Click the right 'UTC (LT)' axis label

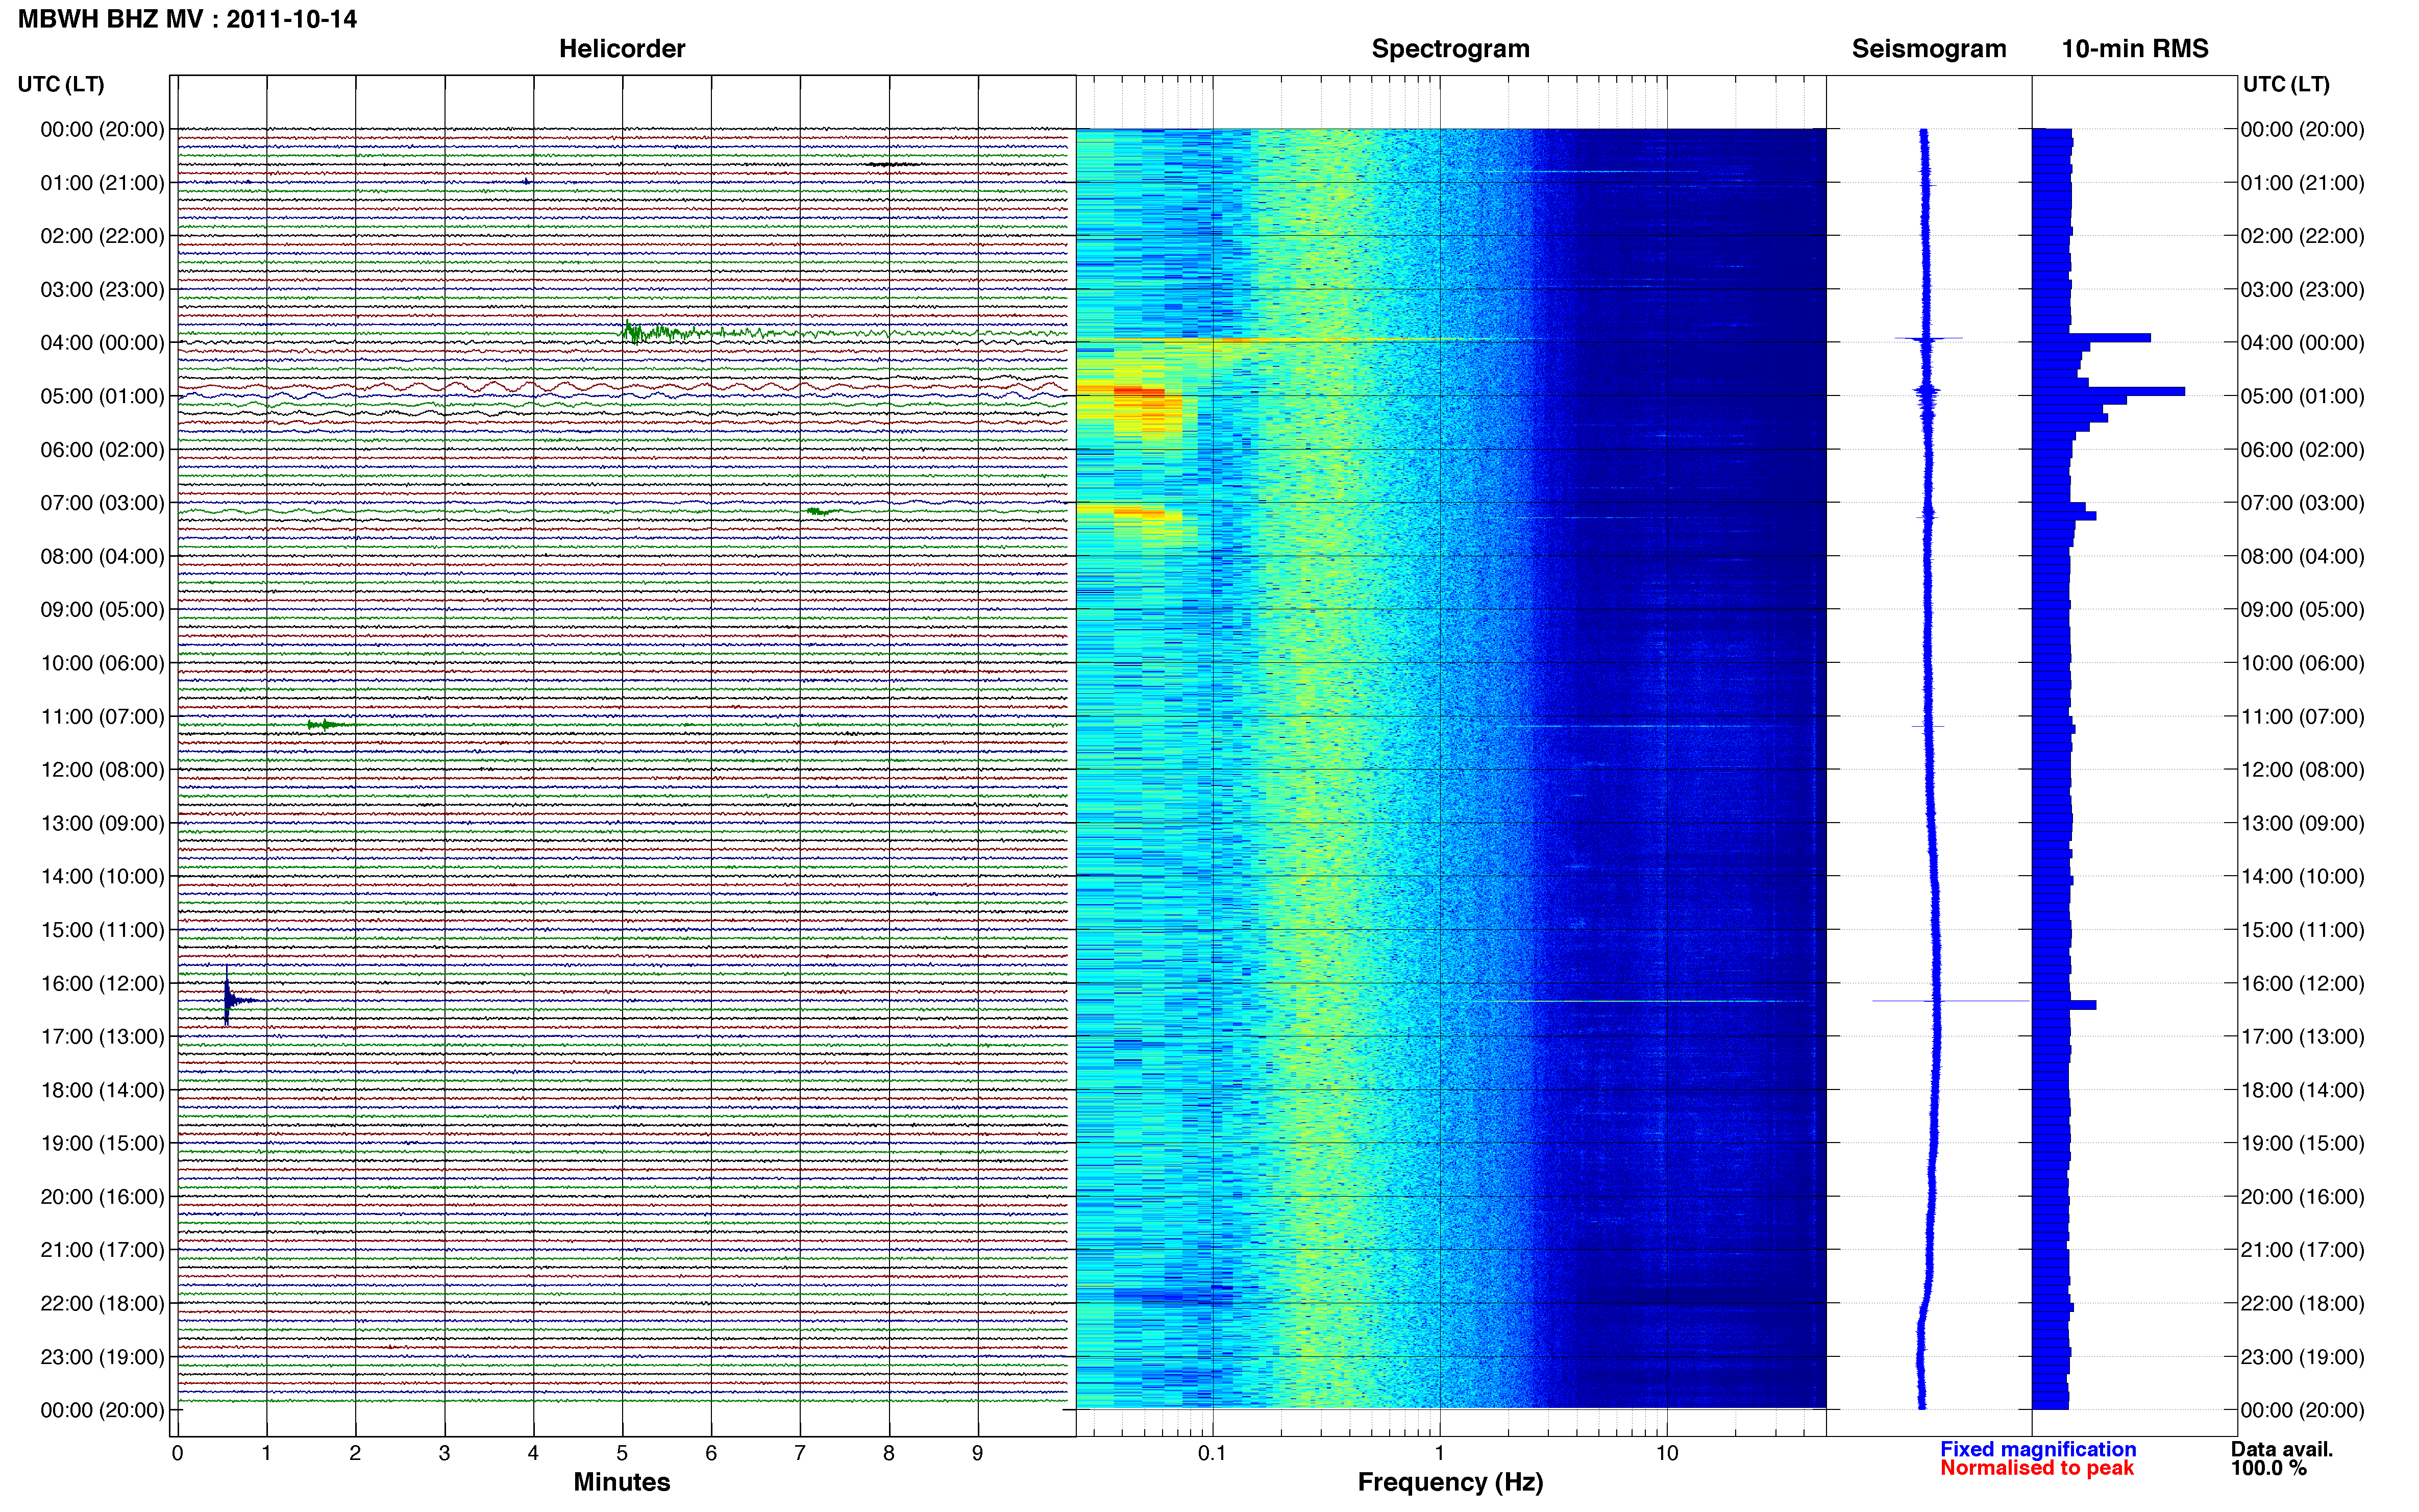pyautogui.click(x=2286, y=84)
